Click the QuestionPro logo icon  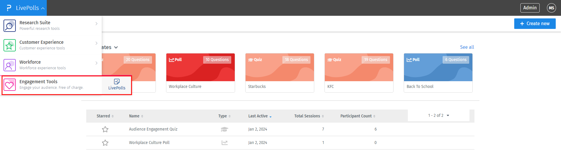pos(9,8)
